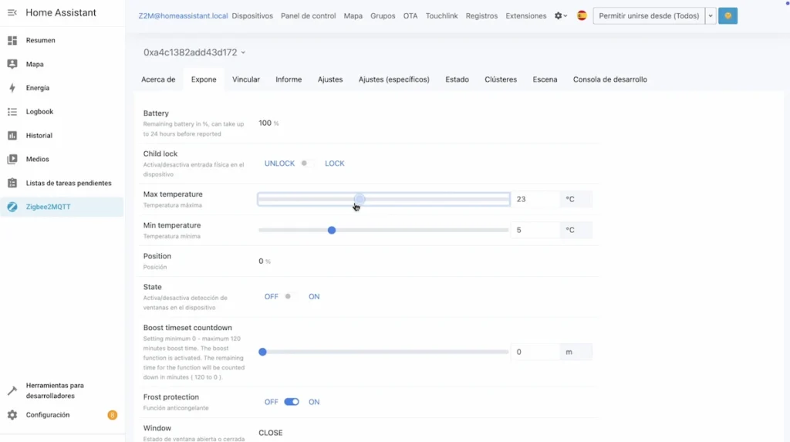This screenshot has width=790, height=442.
Task: Open the settings gear dropdown in top bar
Action: coord(561,16)
